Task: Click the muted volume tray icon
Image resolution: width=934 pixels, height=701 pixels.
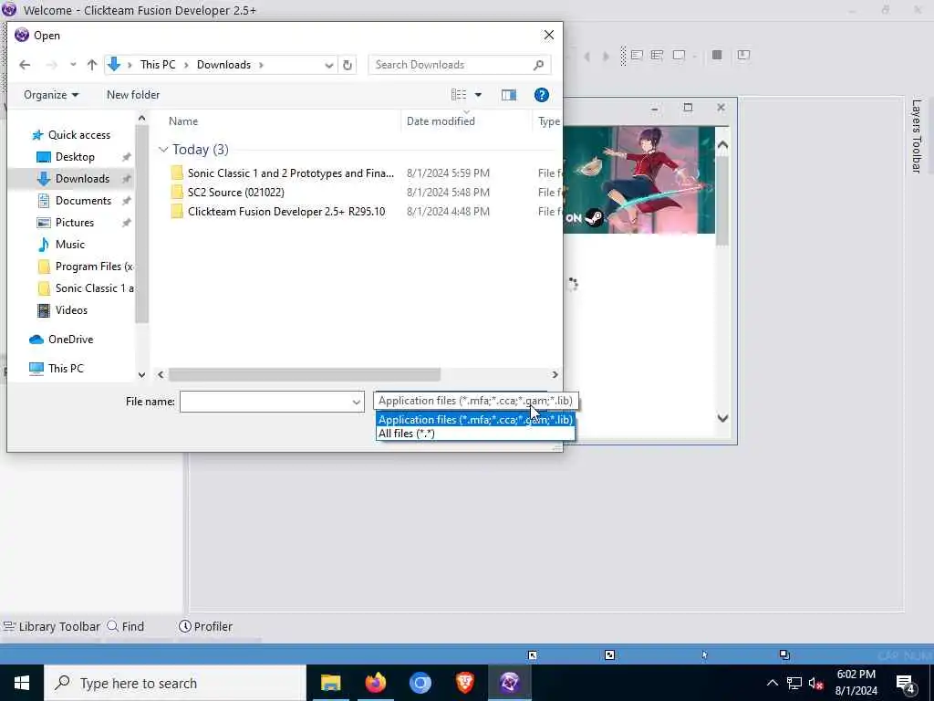Action: click(x=815, y=683)
